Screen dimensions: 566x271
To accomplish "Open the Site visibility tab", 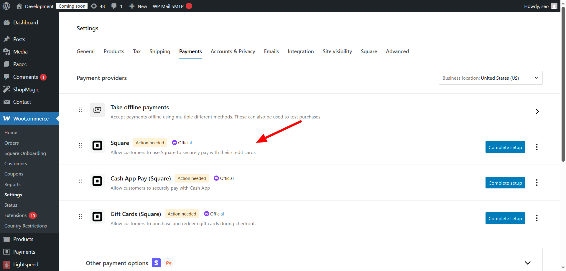I will [x=337, y=51].
